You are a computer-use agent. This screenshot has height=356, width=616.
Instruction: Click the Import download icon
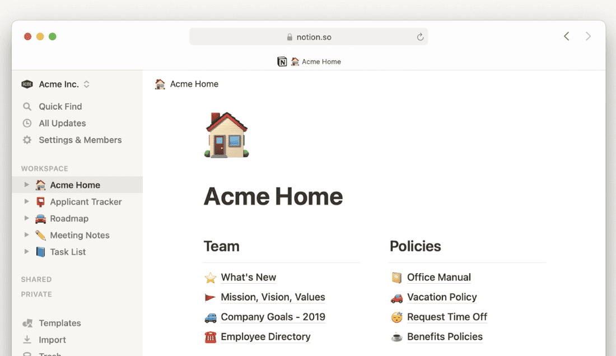pos(27,340)
